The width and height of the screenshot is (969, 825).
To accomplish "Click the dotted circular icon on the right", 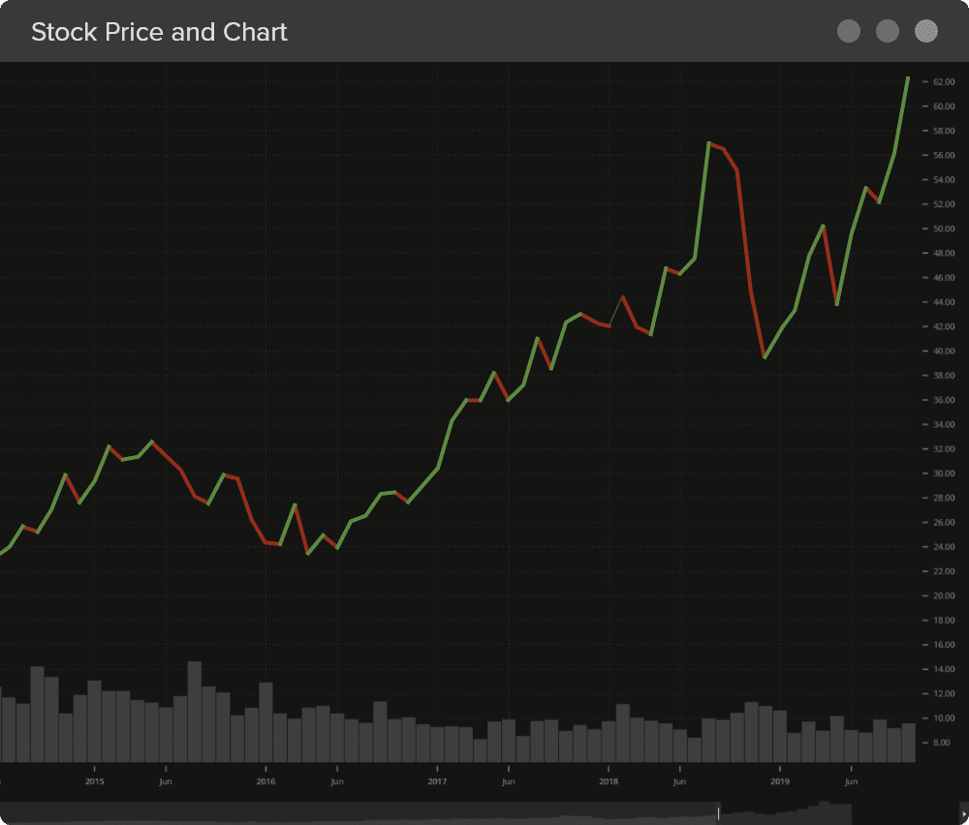I will pyautogui.click(x=925, y=31).
